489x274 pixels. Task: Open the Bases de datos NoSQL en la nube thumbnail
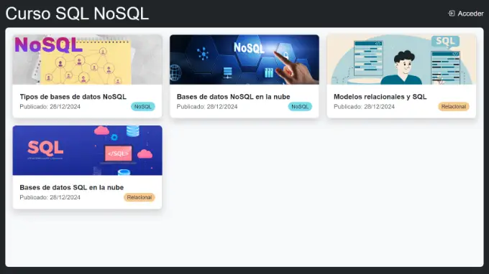click(244, 60)
